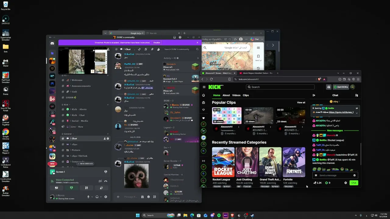Open guns.lol/dunes_1 link in Kick chat
Image resolution: width=390 pixels, height=219 pixels.
[x=341, y=112]
